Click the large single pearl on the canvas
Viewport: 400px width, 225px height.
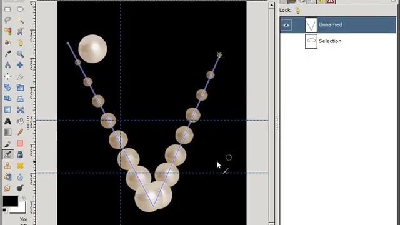click(92, 49)
